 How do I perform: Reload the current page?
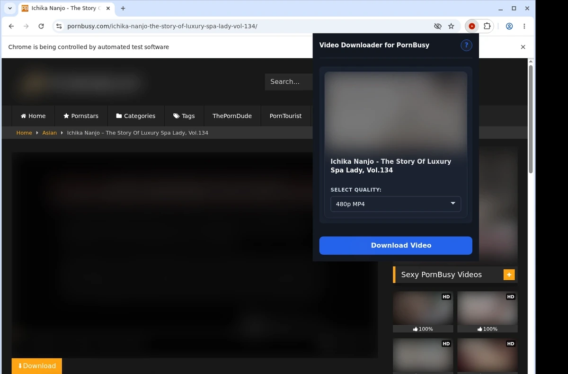pos(41,27)
